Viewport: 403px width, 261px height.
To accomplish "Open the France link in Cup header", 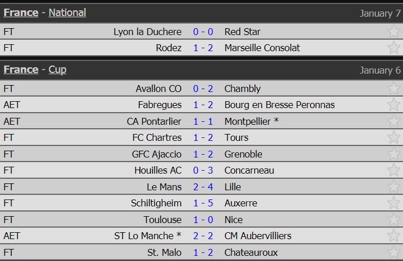I will 21,70.
